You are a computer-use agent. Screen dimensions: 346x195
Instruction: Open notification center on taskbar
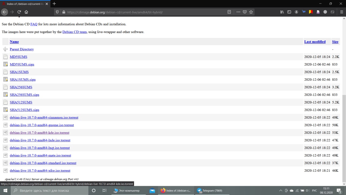point(339,190)
